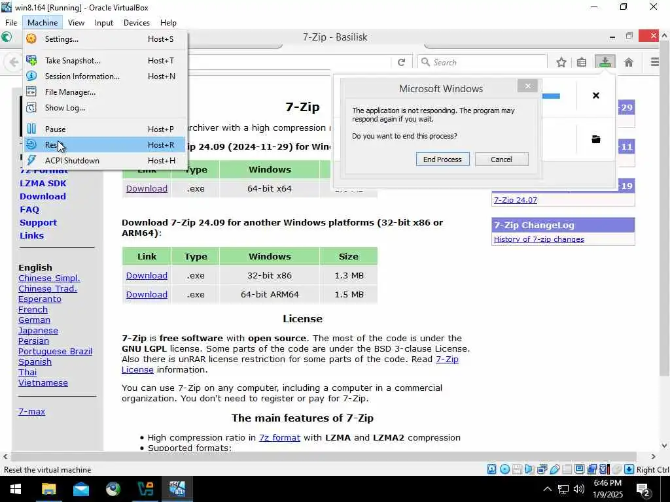Click the Basilisk back arrow button
The width and height of the screenshot is (670, 502).
coord(14,62)
